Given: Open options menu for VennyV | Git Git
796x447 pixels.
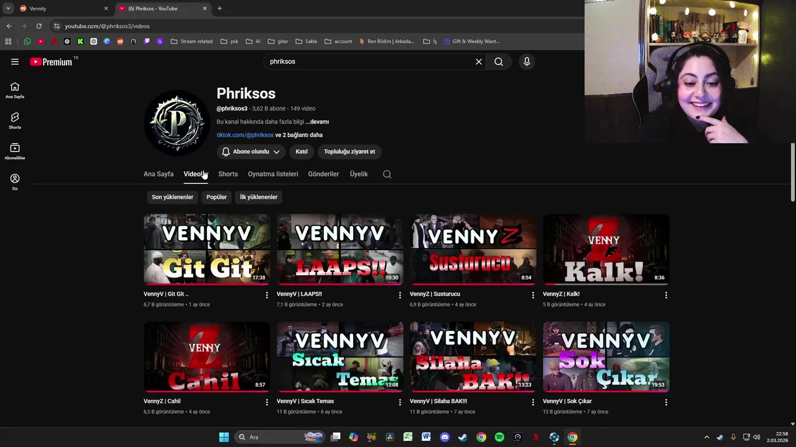Looking at the screenshot, I should (x=267, y=295).
